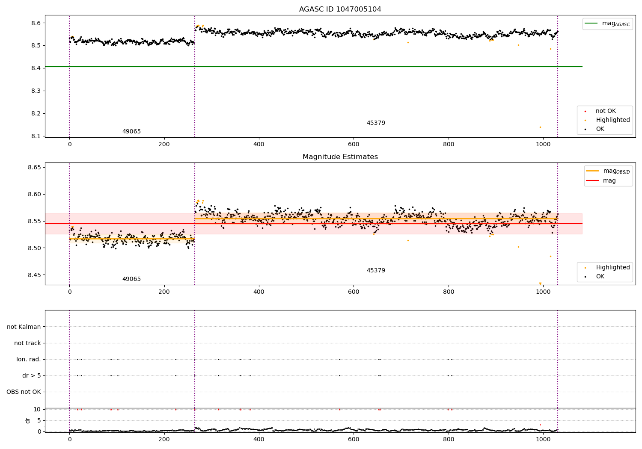Click the lone red dr point near x=1000
The image size is (642, 449).
(540, 425)
